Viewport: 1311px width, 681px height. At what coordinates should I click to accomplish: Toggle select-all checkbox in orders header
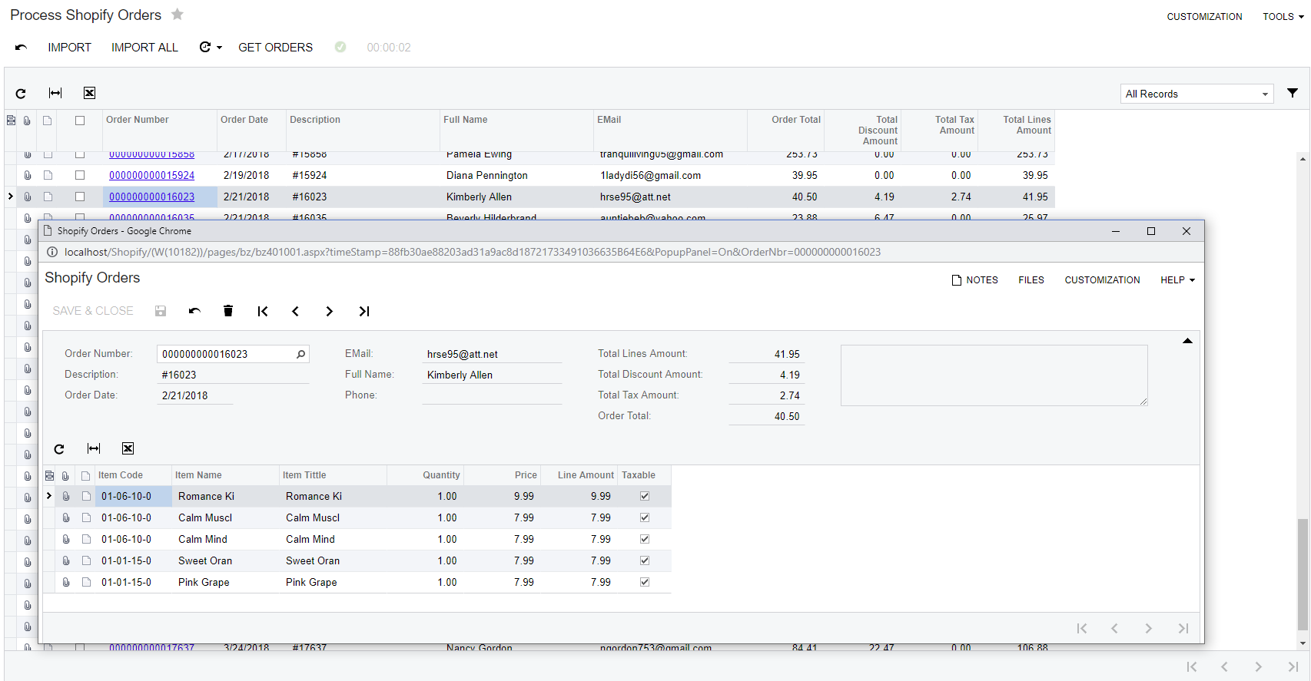80,121
